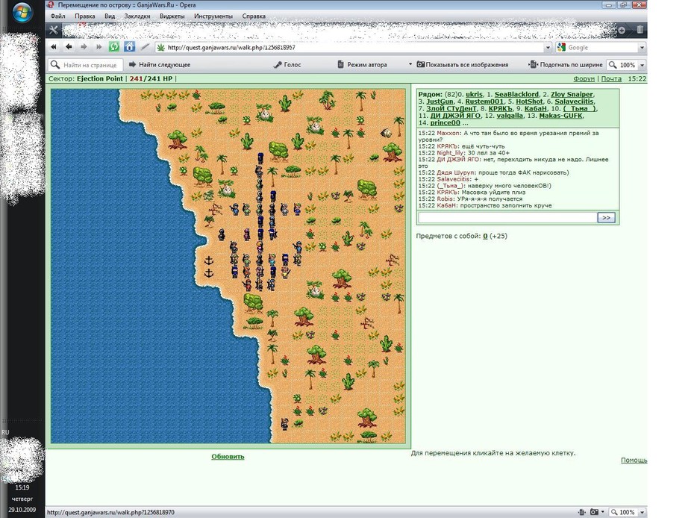Image resolution: width=694 pixels, height=518 pixels.
Task: Click the Find next button
Action: click(160, 65)
